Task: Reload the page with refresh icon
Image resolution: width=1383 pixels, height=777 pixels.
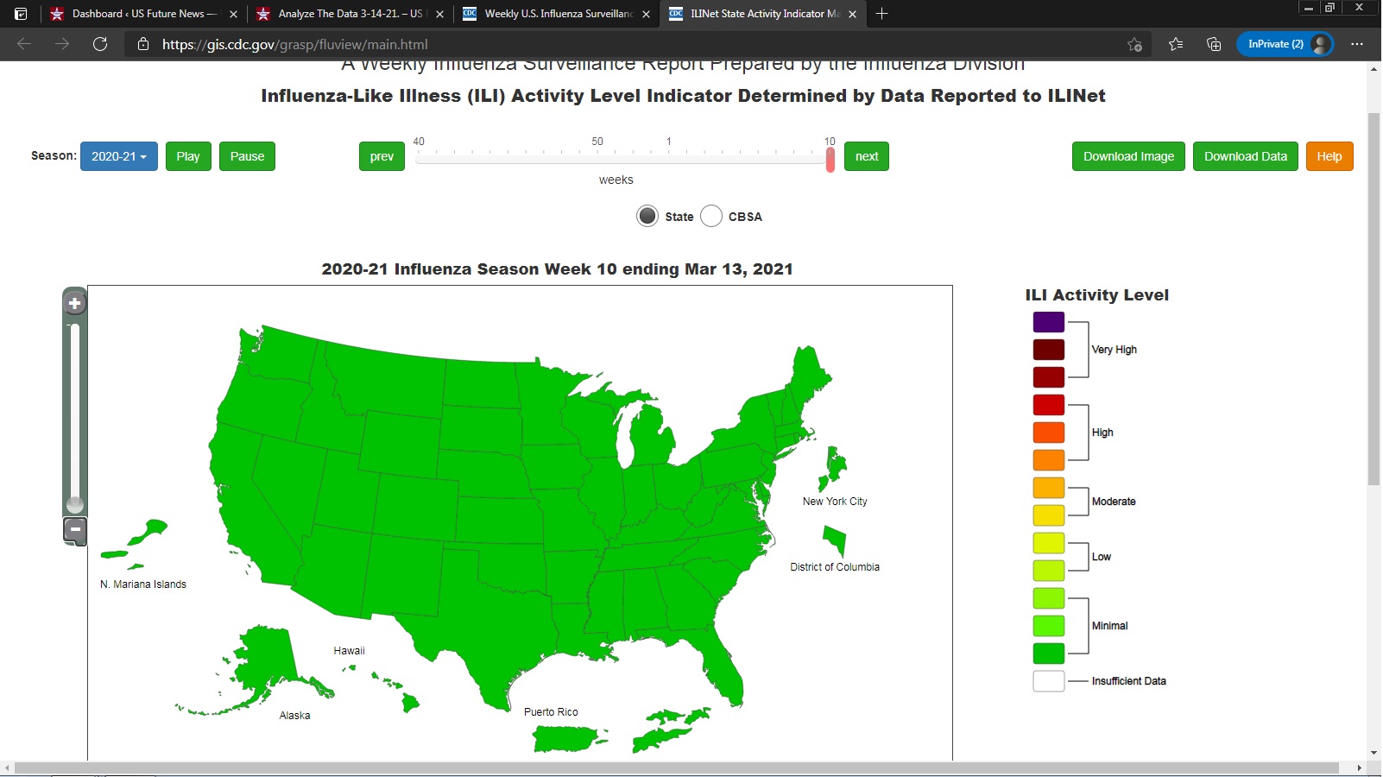Action: point(100,44)
